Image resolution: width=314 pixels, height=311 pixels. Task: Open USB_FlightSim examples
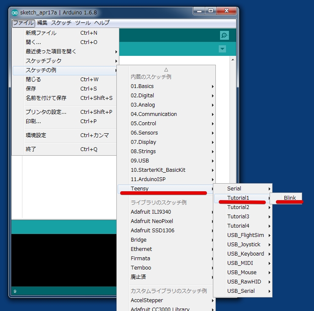(243, 235)
